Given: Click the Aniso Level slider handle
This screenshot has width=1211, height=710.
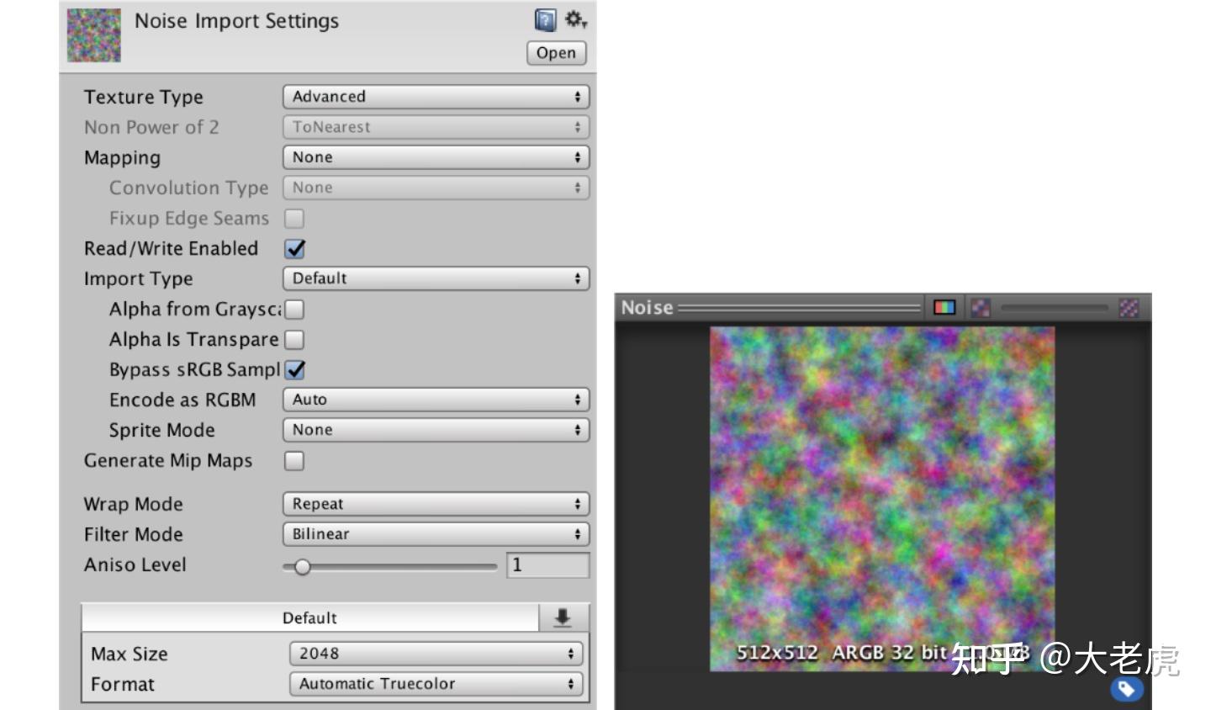Looking at the screenshot, I should pos(303,567).
